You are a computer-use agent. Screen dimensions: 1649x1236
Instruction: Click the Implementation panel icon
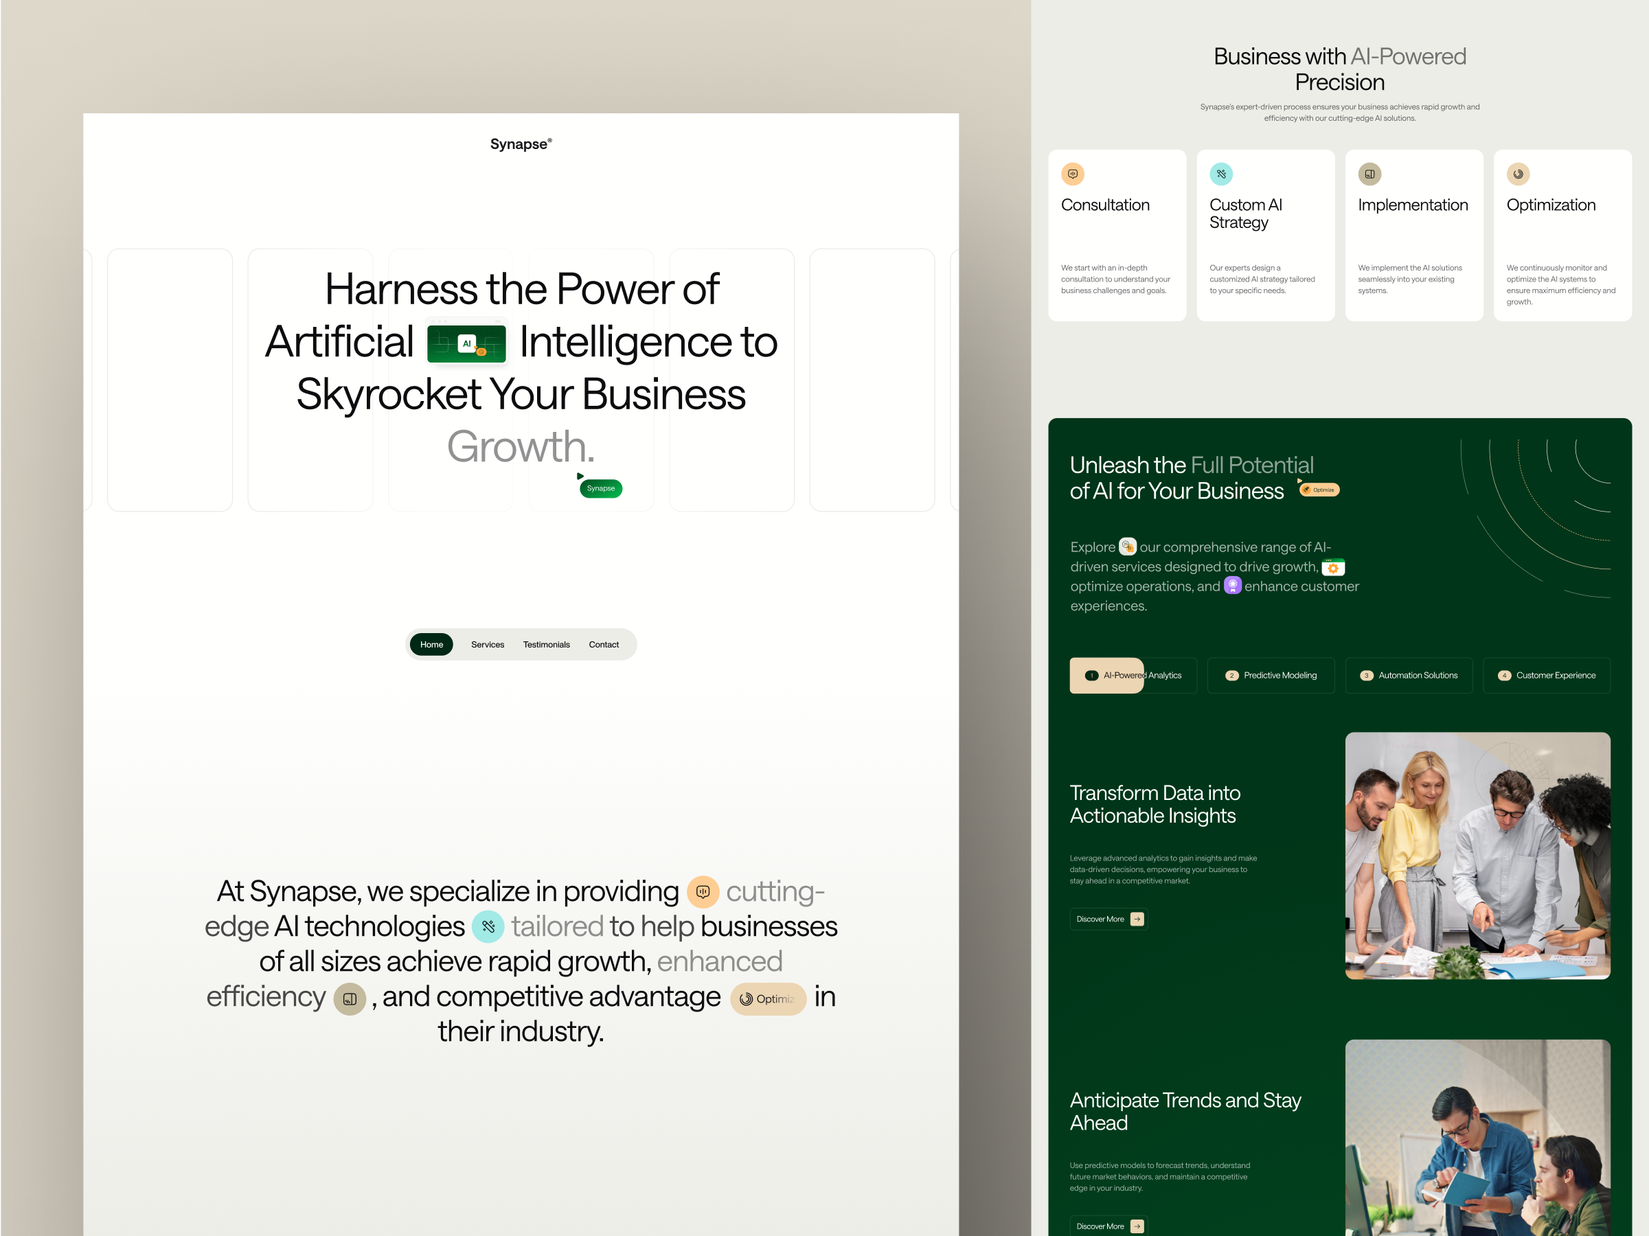(1369, 174)
